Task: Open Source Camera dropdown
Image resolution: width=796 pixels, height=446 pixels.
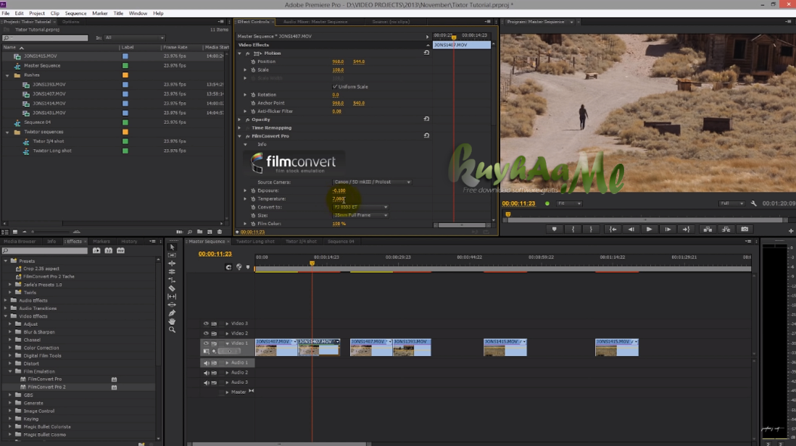Action: pyautogui.click(x=372, y=182)
